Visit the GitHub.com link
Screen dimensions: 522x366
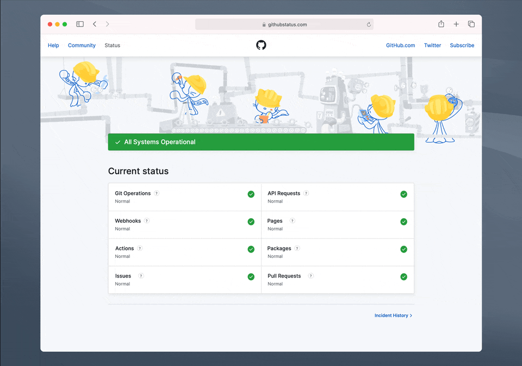(400, 46)
